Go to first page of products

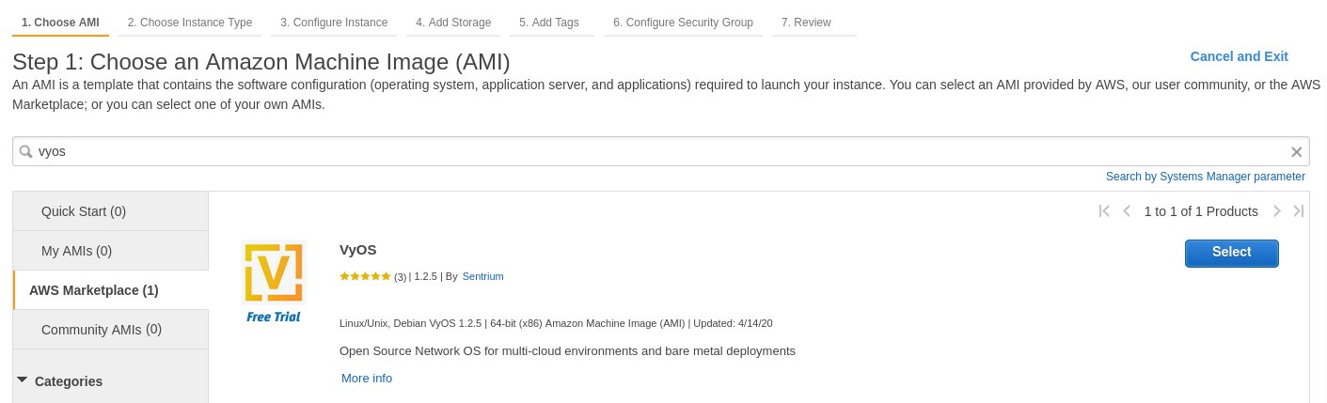(x=1104, y=211)
